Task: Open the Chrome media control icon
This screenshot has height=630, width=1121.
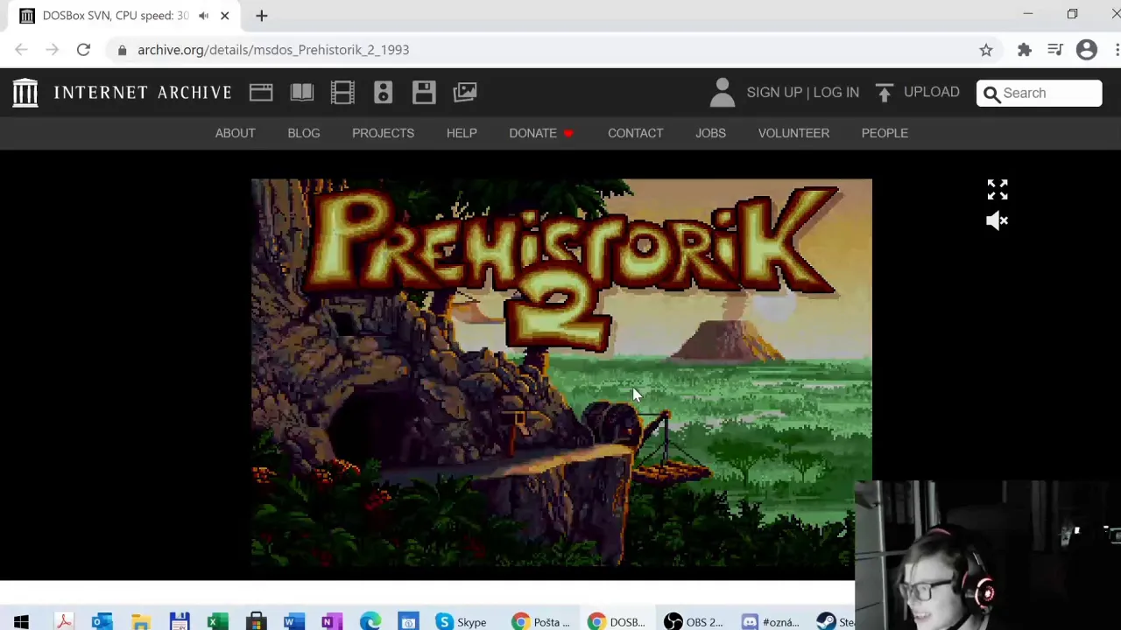Action: click(x=1055, y=50)
